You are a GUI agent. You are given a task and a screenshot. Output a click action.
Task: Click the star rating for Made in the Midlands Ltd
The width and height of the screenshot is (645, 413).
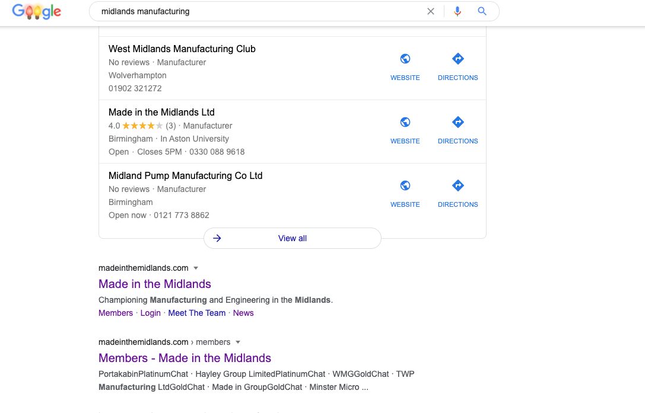click(142, 126)
